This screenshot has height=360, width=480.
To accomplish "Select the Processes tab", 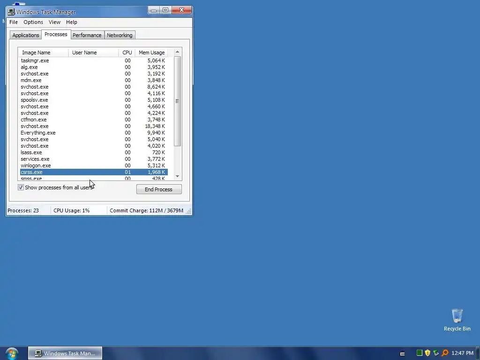I will (x=56, y=34).
